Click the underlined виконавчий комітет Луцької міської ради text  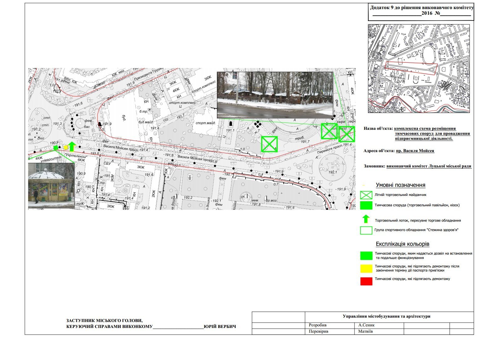point(429,166)
